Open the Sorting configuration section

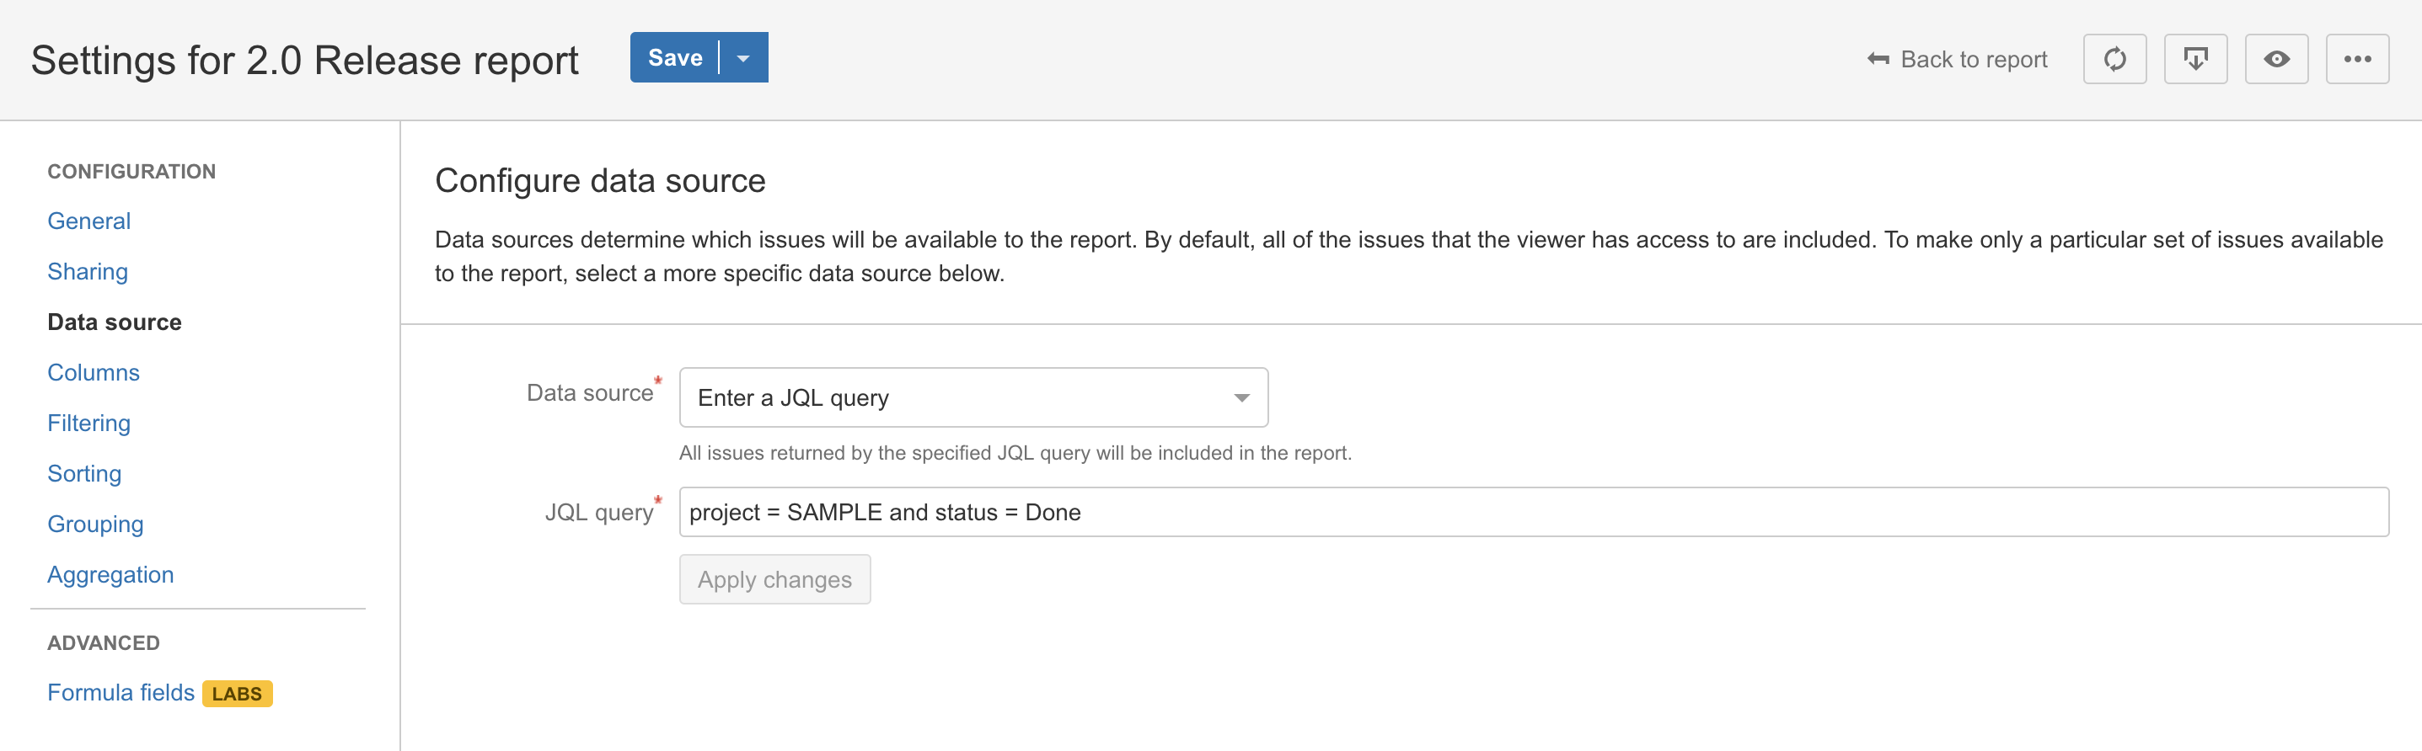pyautogui.click(x=84, y=474)
